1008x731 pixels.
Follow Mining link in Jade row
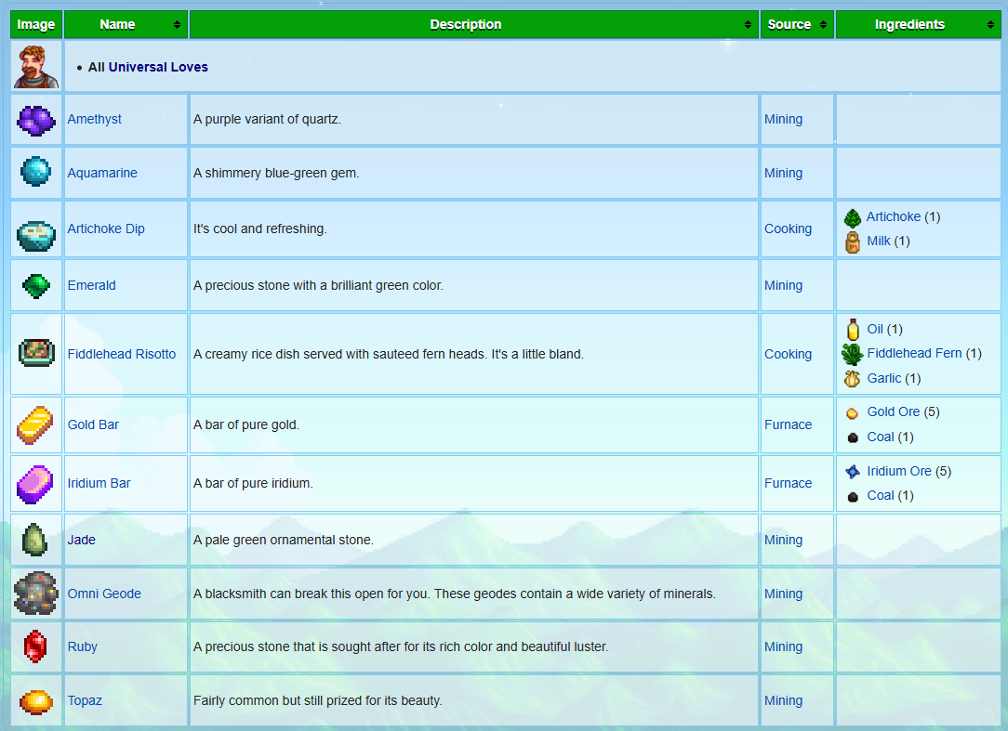click(x=783, y=540)
